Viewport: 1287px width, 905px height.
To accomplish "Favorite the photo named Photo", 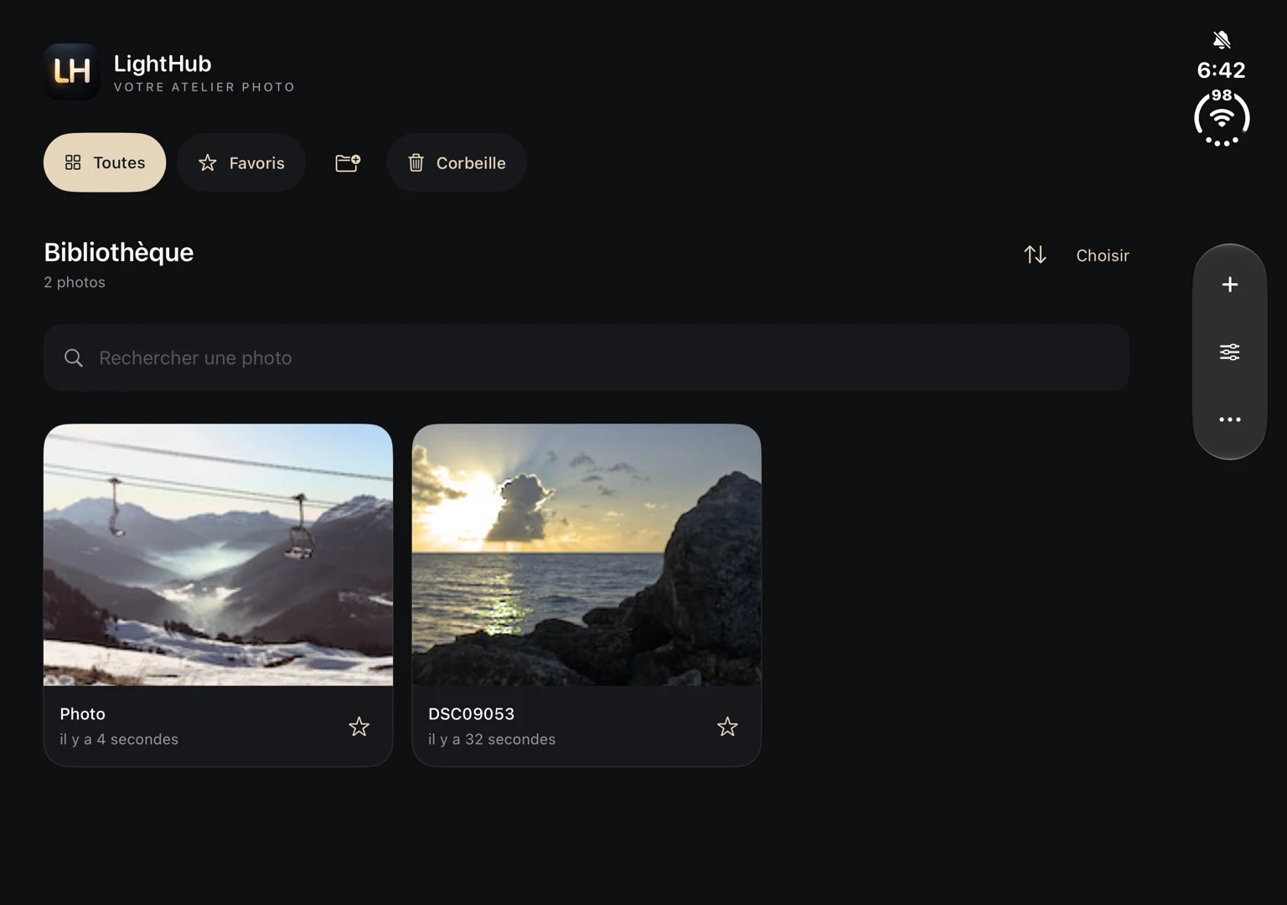I will (359, 727).
